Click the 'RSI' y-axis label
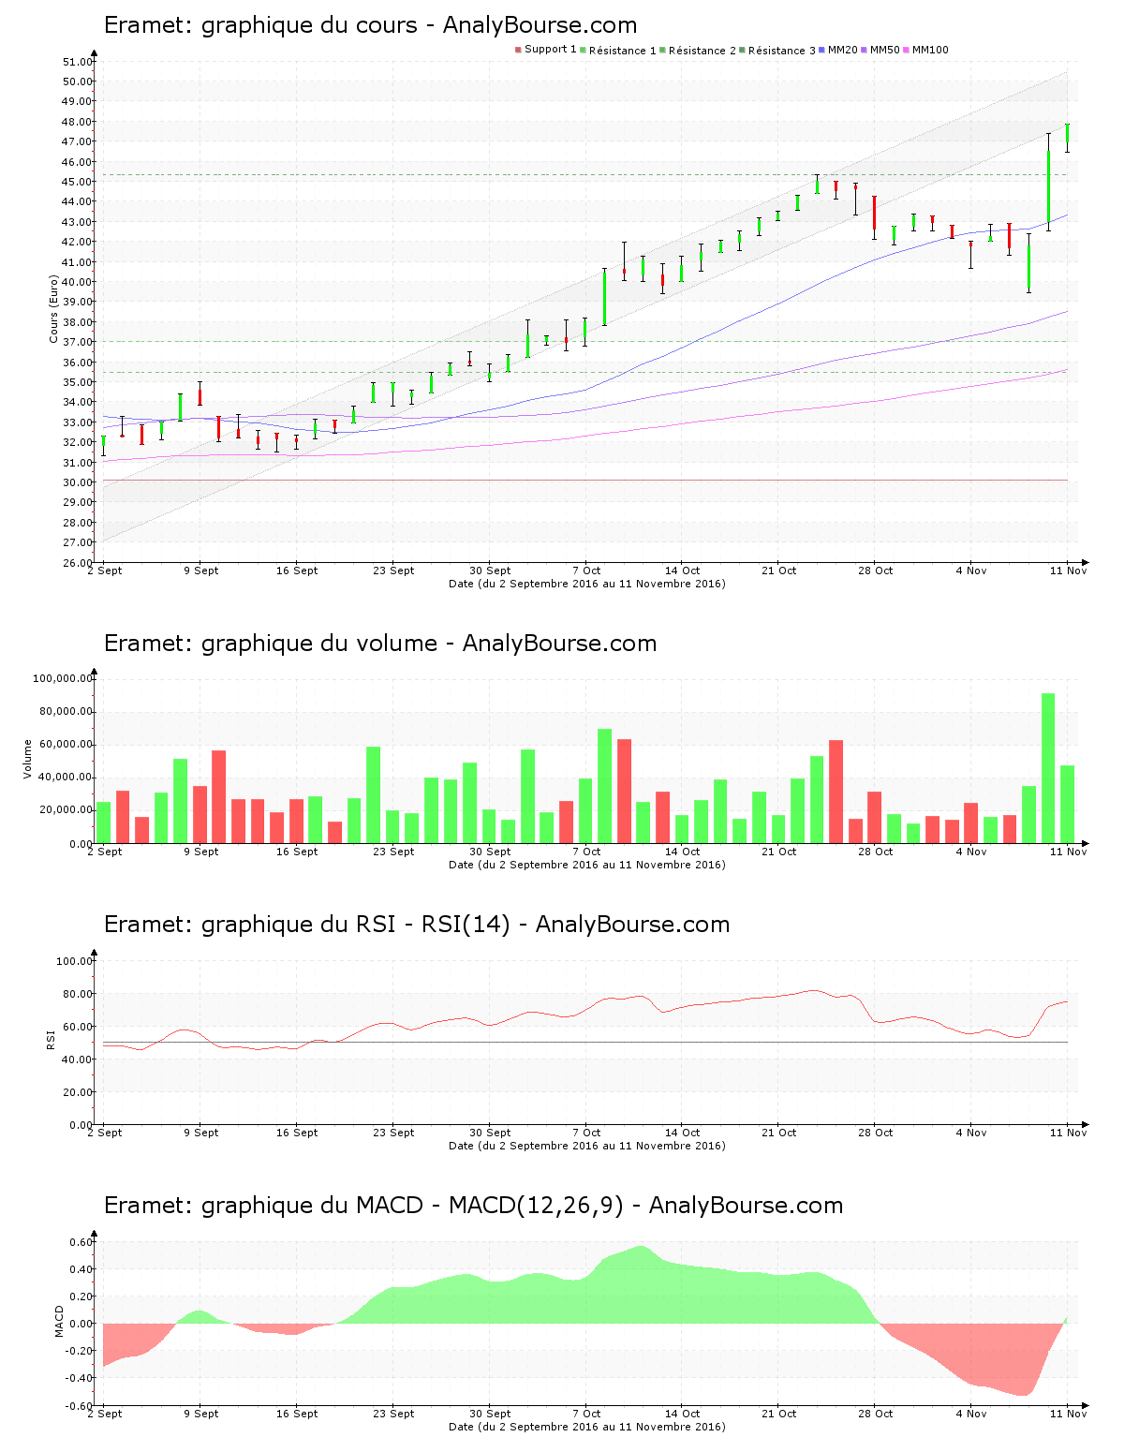 51,1039
